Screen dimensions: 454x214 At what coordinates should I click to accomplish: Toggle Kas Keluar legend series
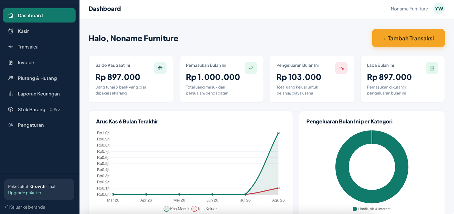(x=204, y=209)
